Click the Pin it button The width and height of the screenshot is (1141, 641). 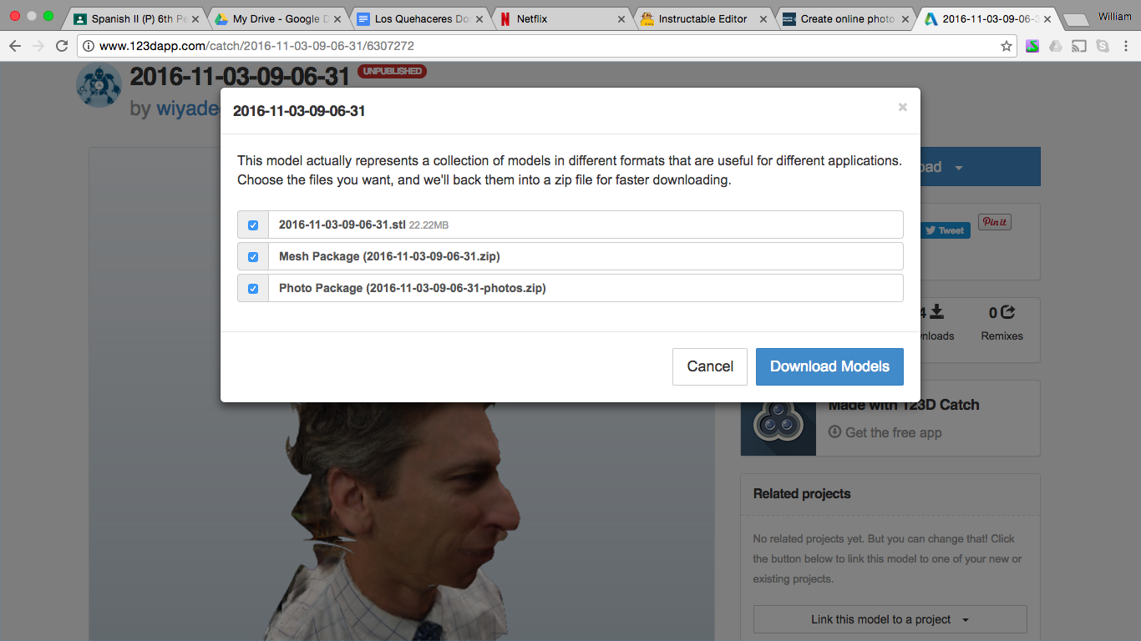pyautogui.click(x=994, y=222)
